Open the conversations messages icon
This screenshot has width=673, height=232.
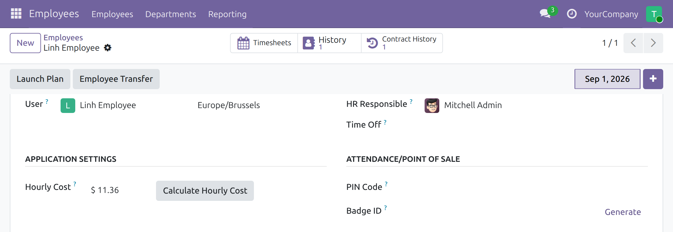[x=545, y=14]
